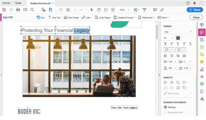Select the Bodea Brochure.pdf tab
This screenshot has height=120, width=206.
(x=41, y=3)
